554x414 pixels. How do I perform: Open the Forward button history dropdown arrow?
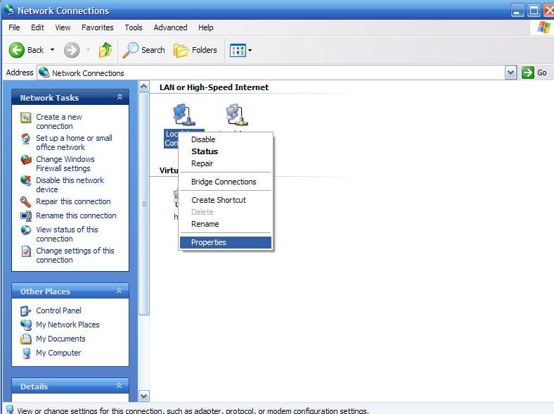[x=88, y=50]
